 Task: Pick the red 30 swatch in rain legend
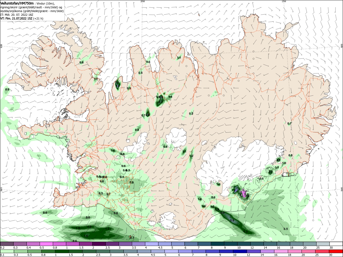336,251
